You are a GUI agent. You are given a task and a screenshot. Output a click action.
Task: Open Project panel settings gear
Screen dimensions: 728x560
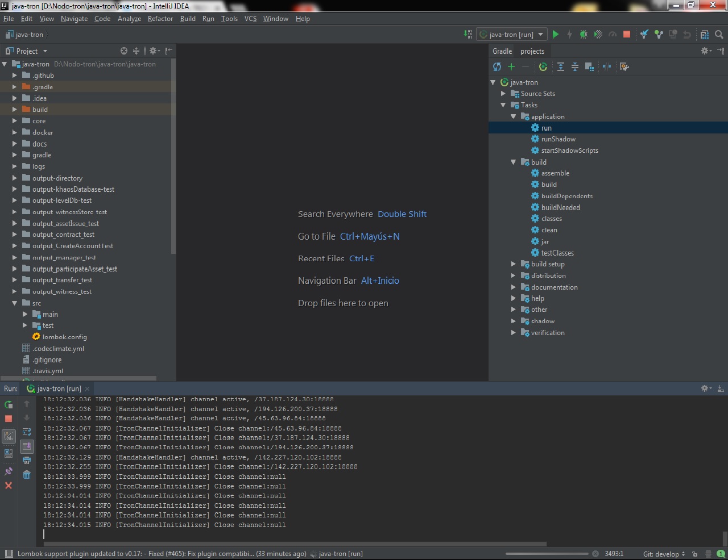tap(154, 51)
